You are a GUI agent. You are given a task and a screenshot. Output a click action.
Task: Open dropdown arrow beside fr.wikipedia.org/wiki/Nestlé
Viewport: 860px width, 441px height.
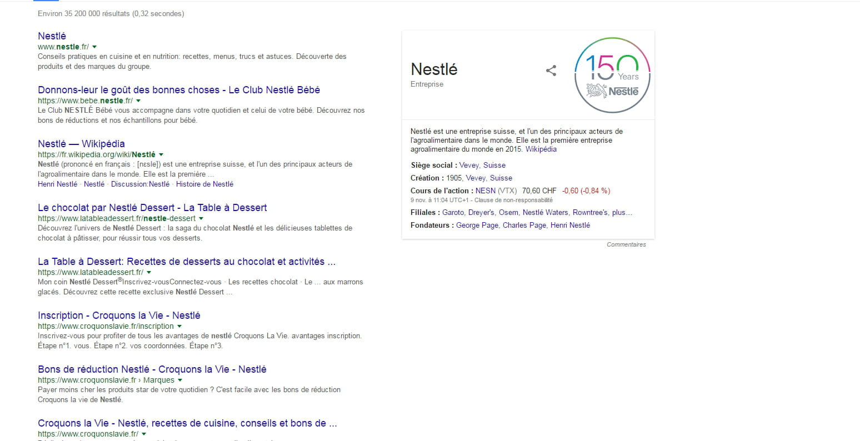(x=161, y=155)
